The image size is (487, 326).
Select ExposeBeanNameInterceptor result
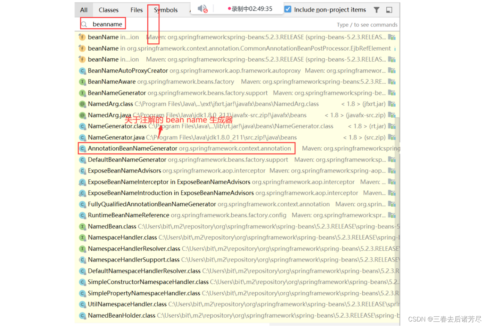click(x=238, y=182)
